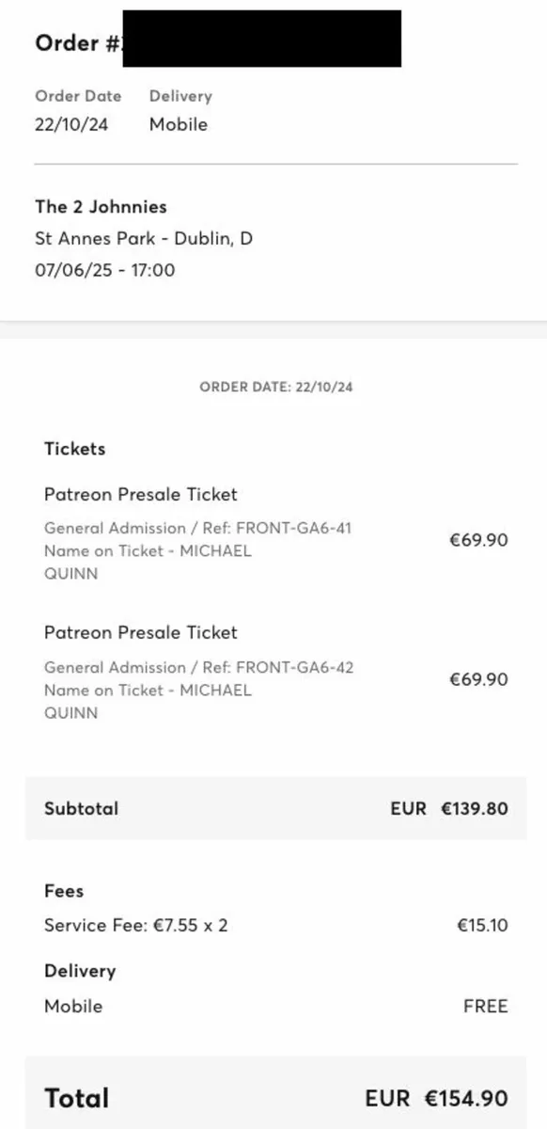Viewport: 547px width, 1129px height.
Task: Click the FREE delivery cost
Action: pyautogui.click(x=486, y=1007)
